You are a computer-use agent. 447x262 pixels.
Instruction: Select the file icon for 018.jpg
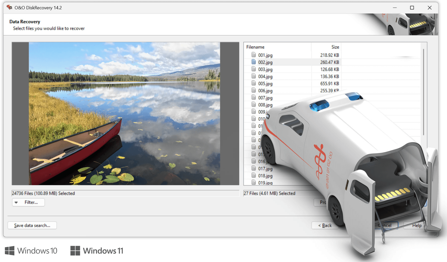(x=254, y=175)
